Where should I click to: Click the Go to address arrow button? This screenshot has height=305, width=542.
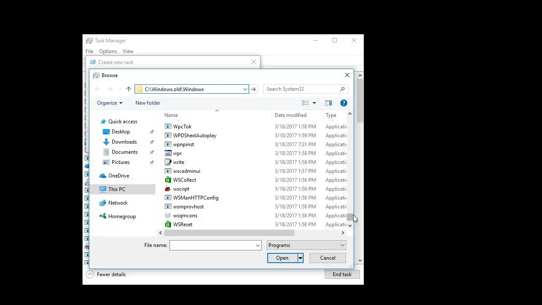[254, 89]
